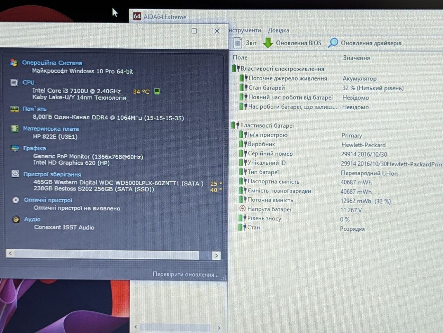Viewport: 443px width, 333px height.
Task: Click the value 11.267 V
Action: coord(351,210)
